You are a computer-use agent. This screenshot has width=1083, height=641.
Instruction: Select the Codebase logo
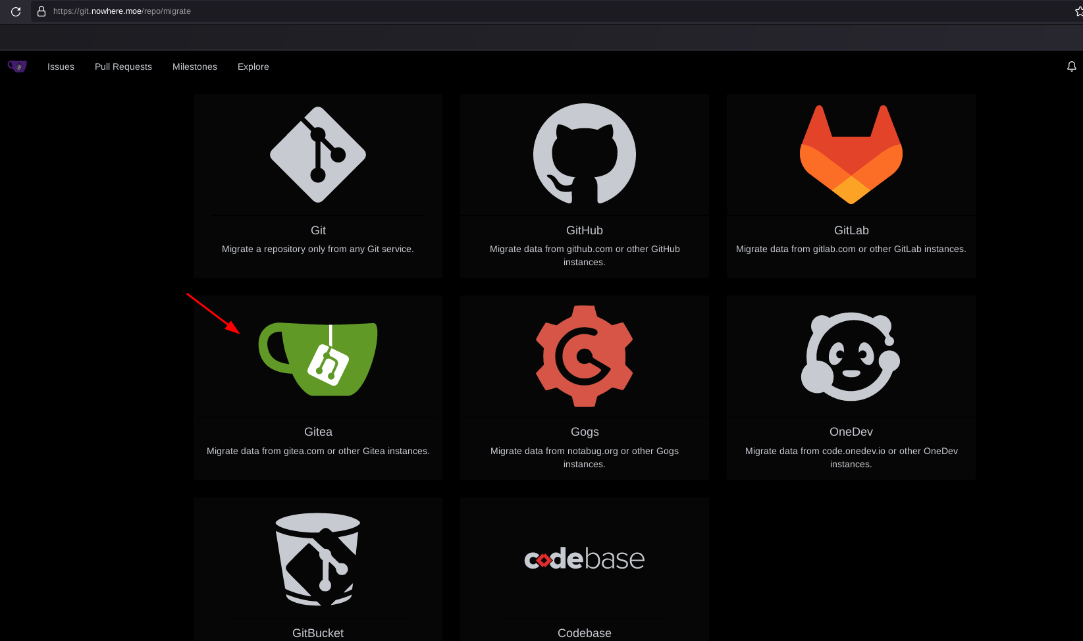coord(584,559)
